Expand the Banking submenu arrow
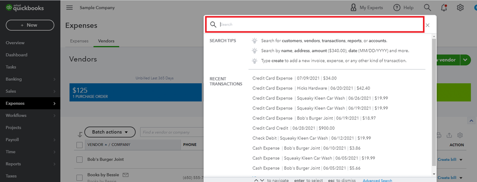 54,79
